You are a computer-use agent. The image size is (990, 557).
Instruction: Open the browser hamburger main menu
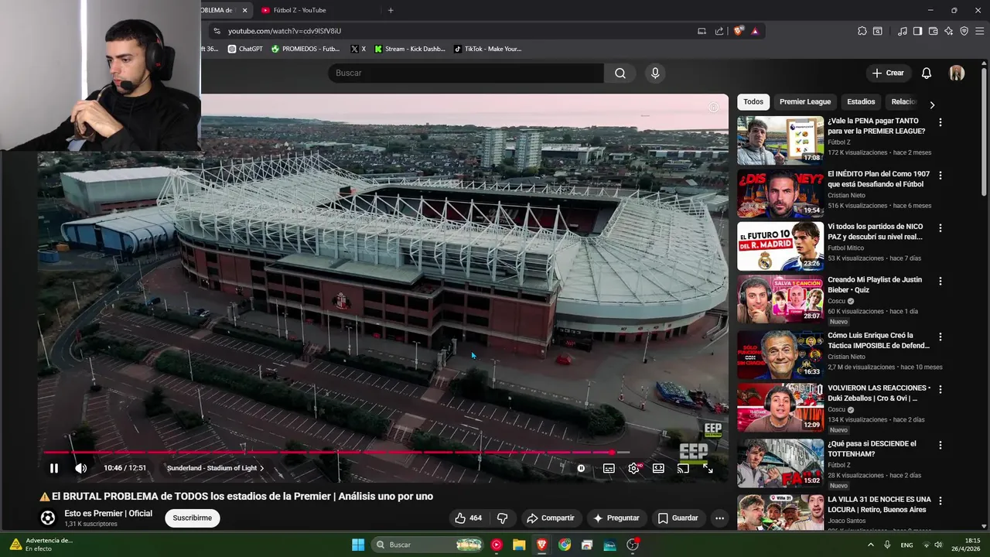click(x=979, y=31)
